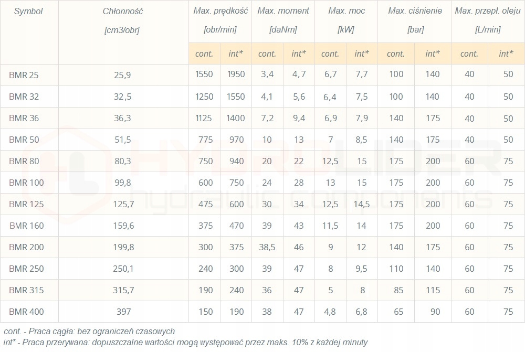The width and height of the screenshot is (525, 352).
Task: Click the 'Praca przerywana' footnote line
Action: point(184,343)
